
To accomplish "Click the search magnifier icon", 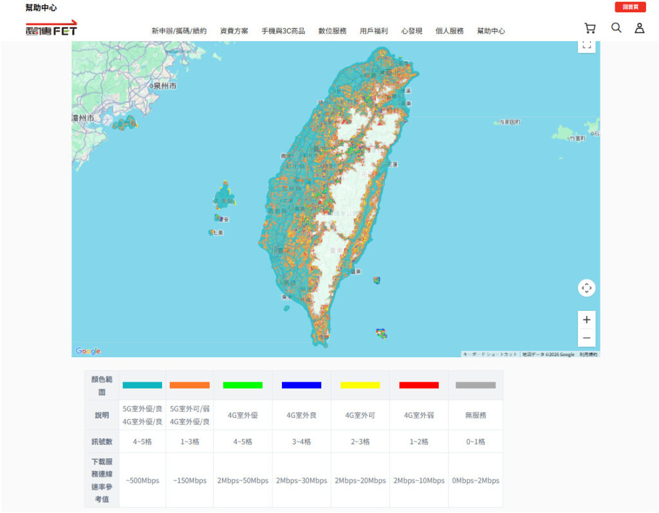I will (616, 28).
